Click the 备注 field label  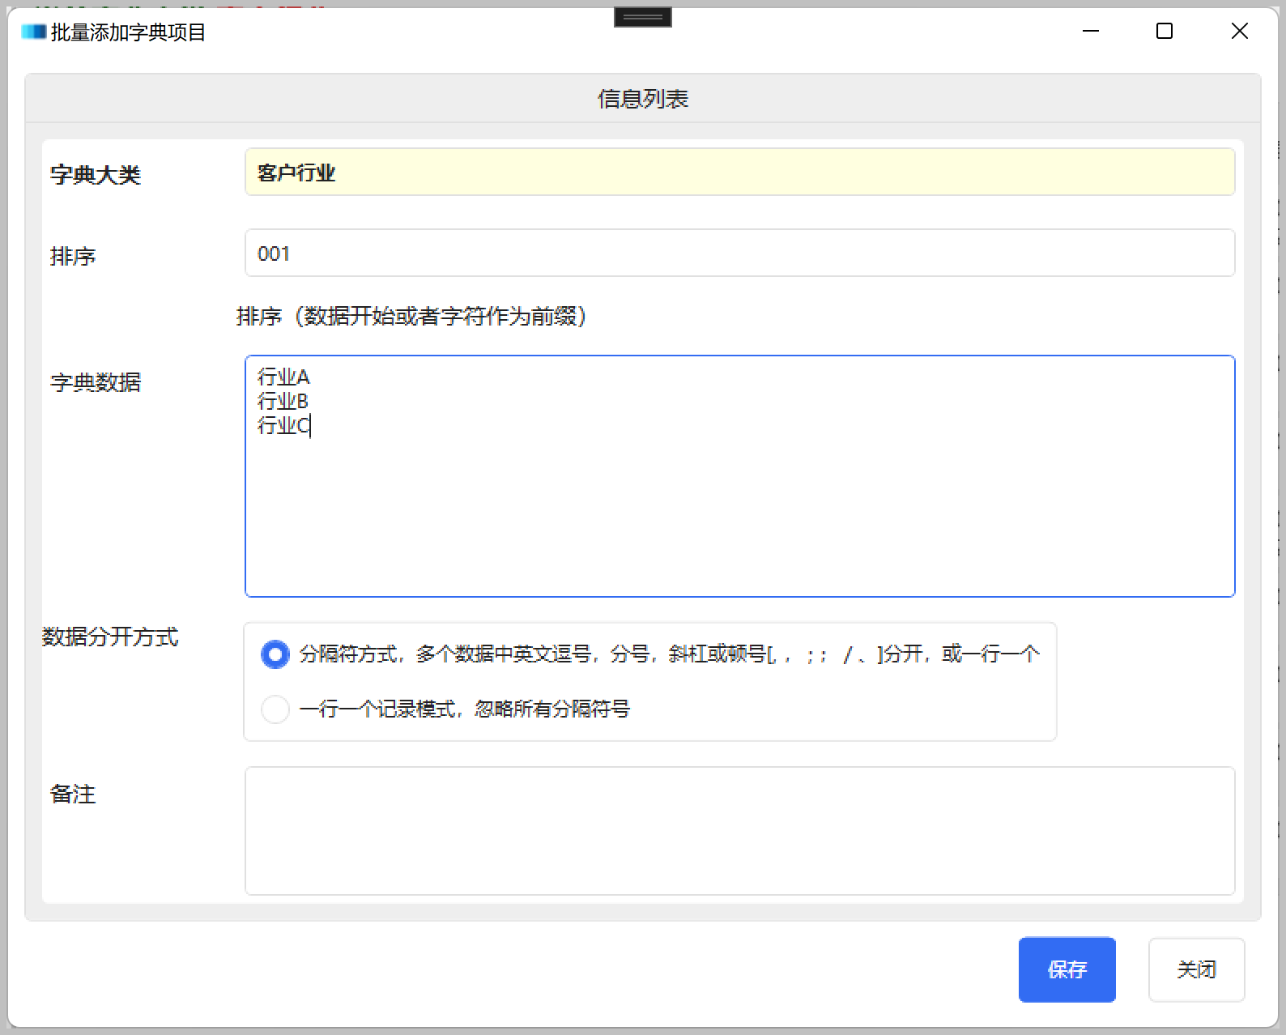(73, 794)
